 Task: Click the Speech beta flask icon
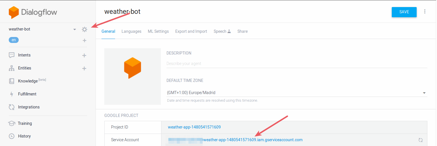pyautogui.click(x=229, y=31)
